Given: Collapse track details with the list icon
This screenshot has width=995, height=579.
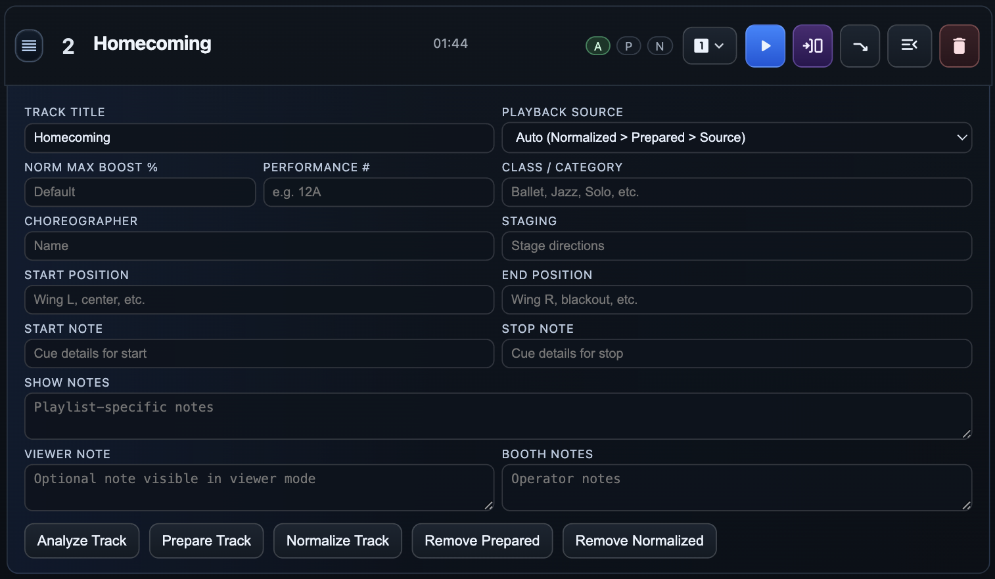Looking at the screenshot, I should 910,46.
